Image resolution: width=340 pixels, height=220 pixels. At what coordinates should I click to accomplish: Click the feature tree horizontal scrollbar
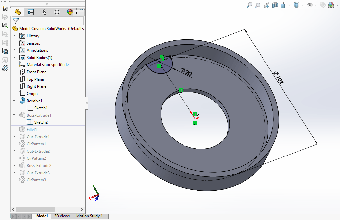pos(35,209)
